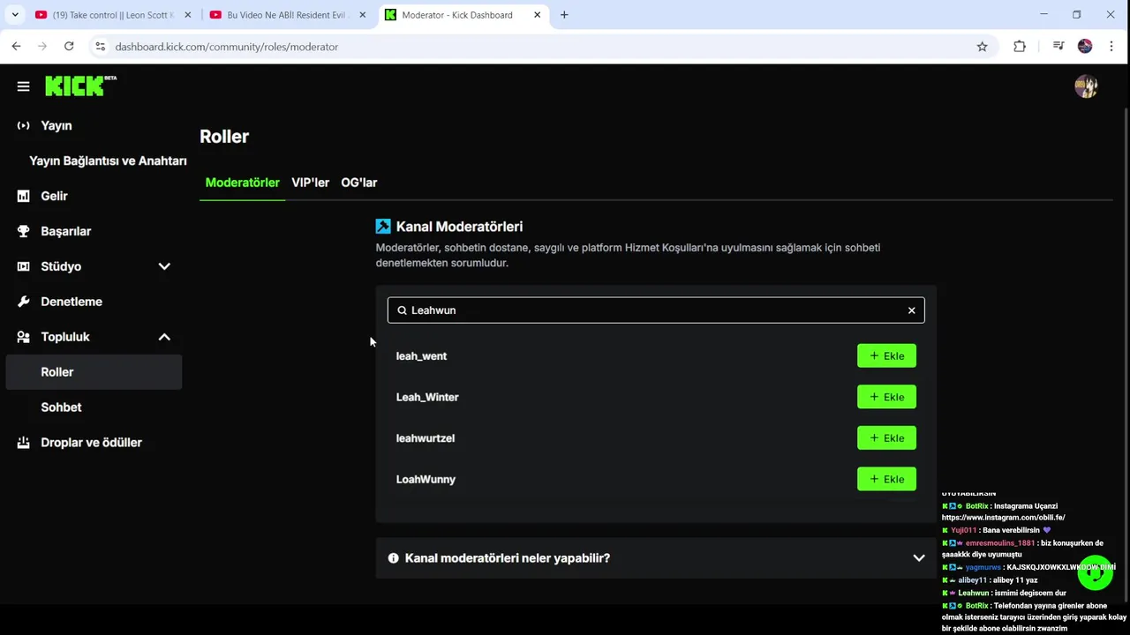Add LoahWunny as moderator
The image size is (1130, 635).
(x=886, y=479)
